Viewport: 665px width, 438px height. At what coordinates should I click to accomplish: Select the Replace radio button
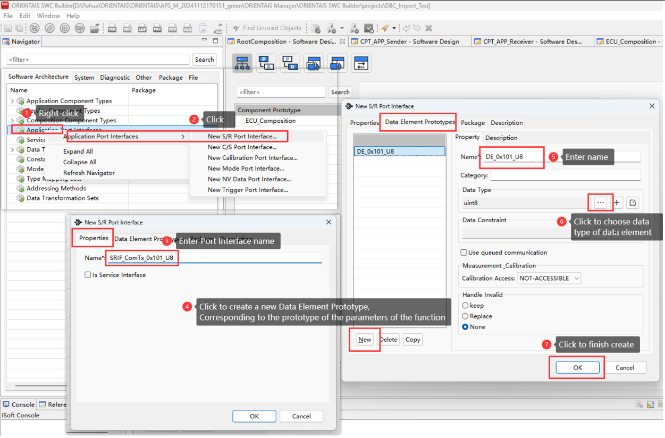pos(465,316)
